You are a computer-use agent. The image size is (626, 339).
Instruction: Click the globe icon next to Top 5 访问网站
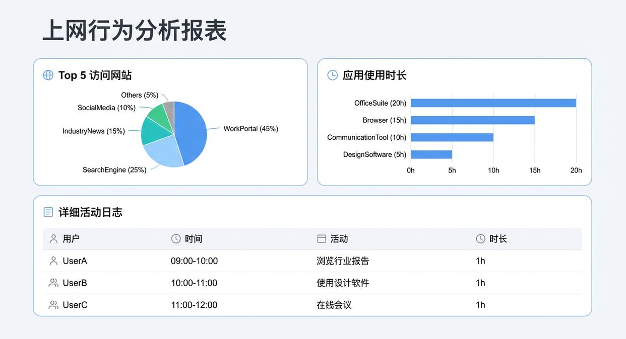click(48, 75)
